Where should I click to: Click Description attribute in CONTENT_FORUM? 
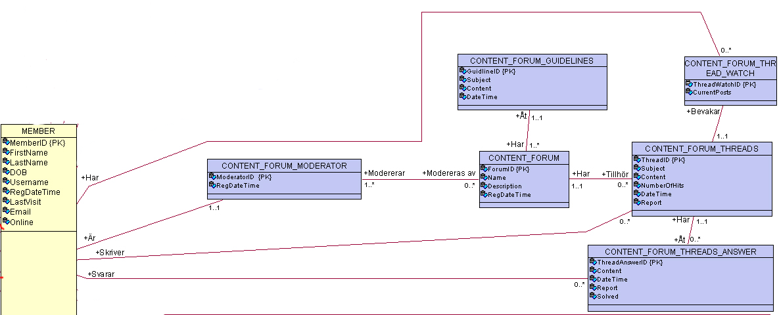click(x=505, y=186)
